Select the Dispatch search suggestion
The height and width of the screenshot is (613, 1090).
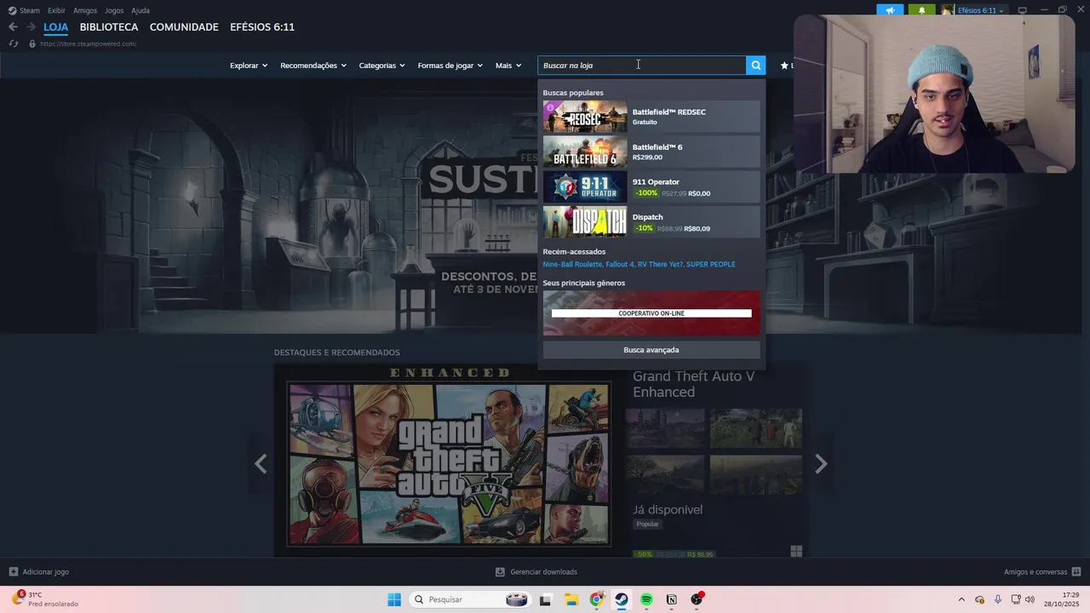click(x=651, y=222)
